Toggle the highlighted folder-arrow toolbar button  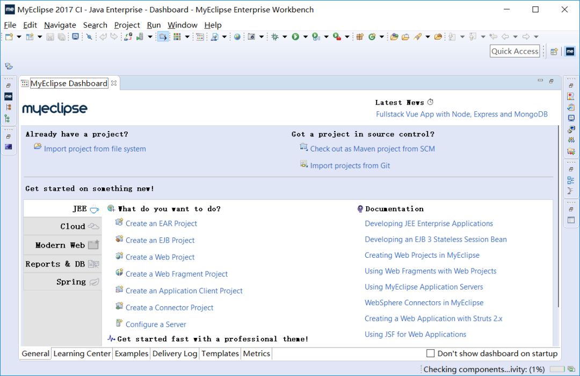coord(163,37)
